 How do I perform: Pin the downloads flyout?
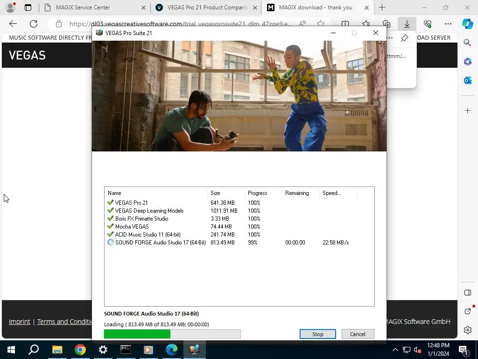point(405,38)
